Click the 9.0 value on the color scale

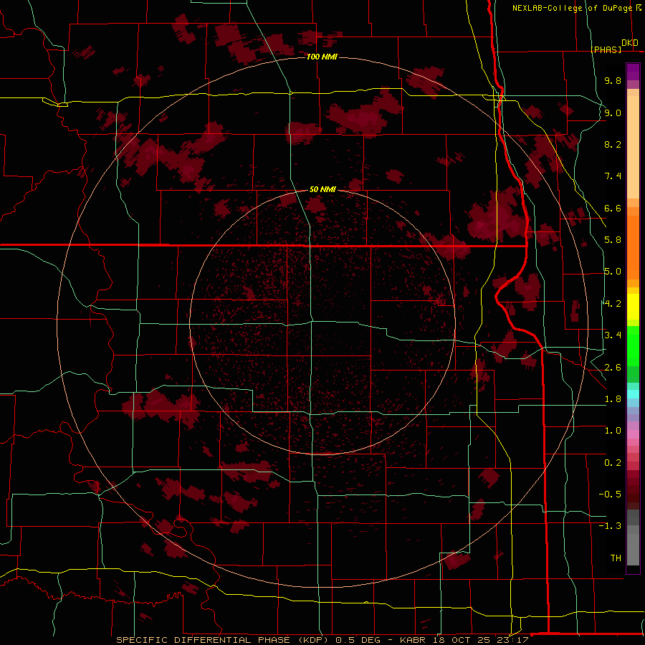613,113
